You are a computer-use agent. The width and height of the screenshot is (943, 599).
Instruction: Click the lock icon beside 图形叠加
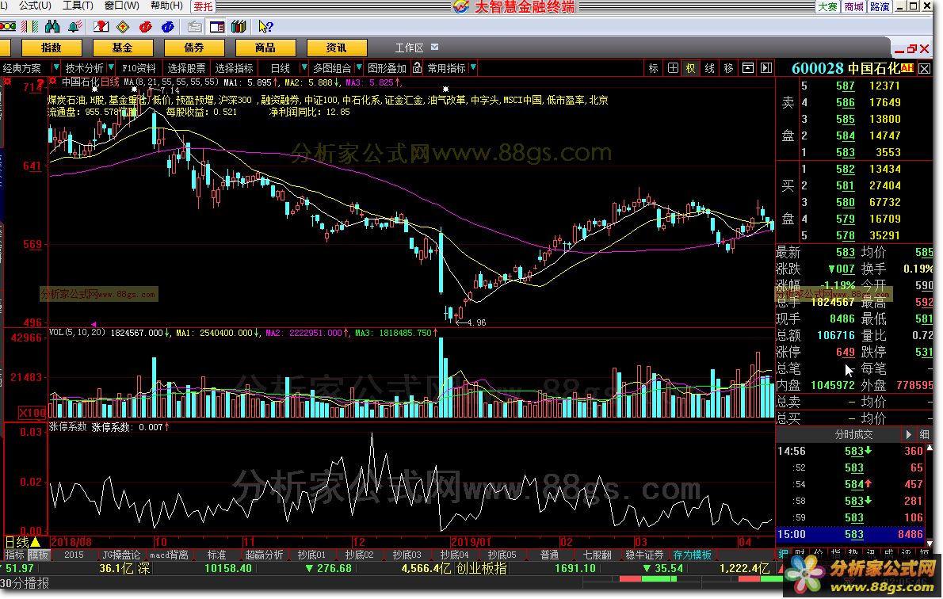pyautogui.click(x=417, y=68)
